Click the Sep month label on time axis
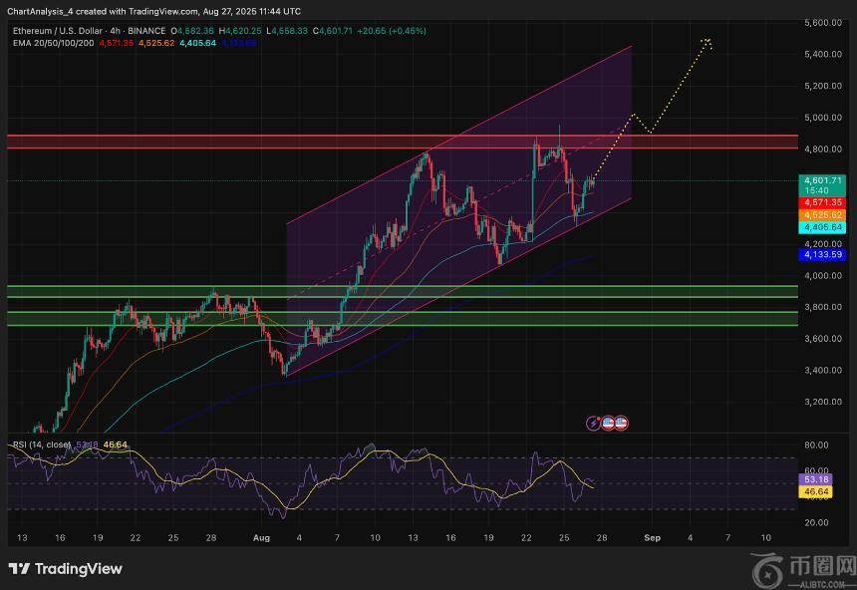The width and height of the screenshot is (857, 590). click(x=652, y=537)
